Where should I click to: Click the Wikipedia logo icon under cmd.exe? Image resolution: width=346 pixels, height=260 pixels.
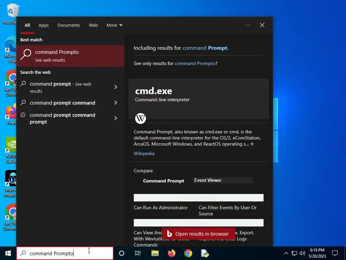[141, 118]
